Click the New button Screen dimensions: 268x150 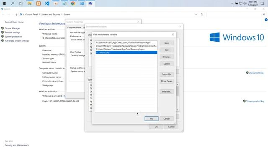point(167,43)
